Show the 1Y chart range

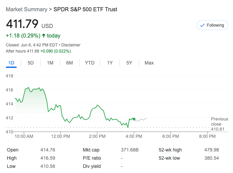110,63
